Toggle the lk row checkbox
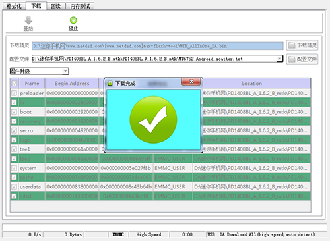The image size is (330, 241). 15,103
